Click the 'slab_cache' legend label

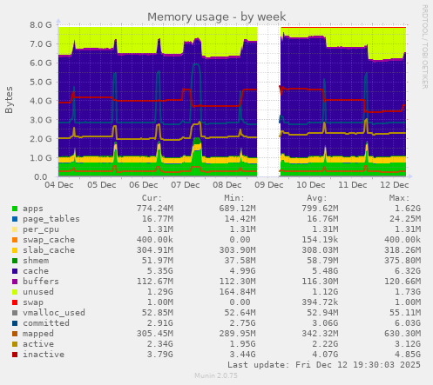coord(49,250)
